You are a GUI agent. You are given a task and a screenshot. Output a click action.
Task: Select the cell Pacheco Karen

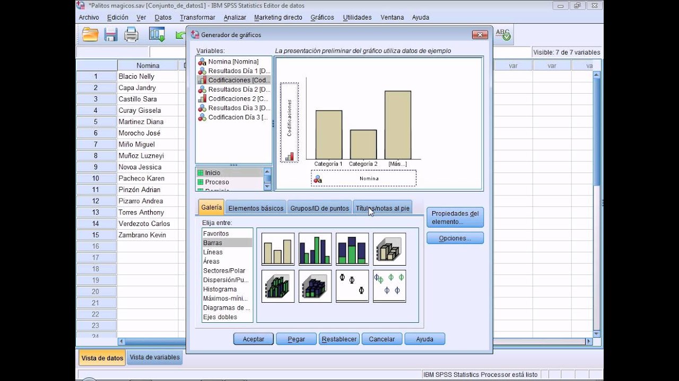[148, 178]
